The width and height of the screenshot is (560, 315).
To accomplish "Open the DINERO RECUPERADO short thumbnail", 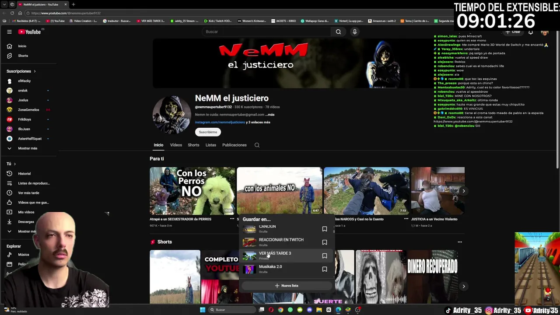I will point(433,276).
